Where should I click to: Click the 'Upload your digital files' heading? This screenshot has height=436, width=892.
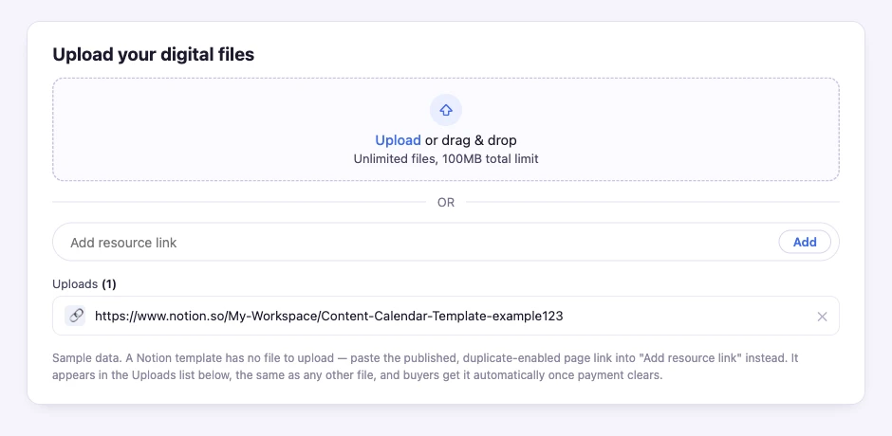coord(153,55)
